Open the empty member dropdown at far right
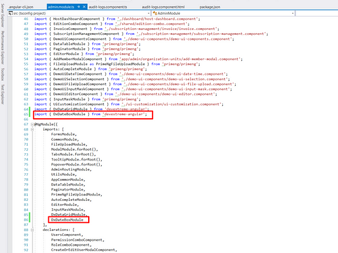Screen dimensions: 338x253 pyautogui.click(x=317, y=13)
